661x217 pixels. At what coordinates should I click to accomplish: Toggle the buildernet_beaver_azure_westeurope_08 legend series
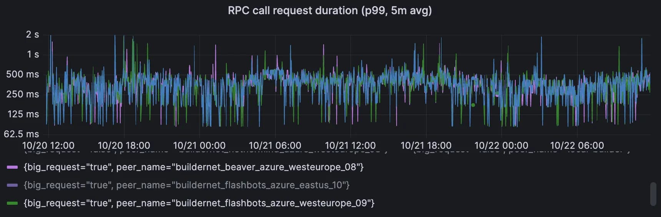[x=193, y=167]
